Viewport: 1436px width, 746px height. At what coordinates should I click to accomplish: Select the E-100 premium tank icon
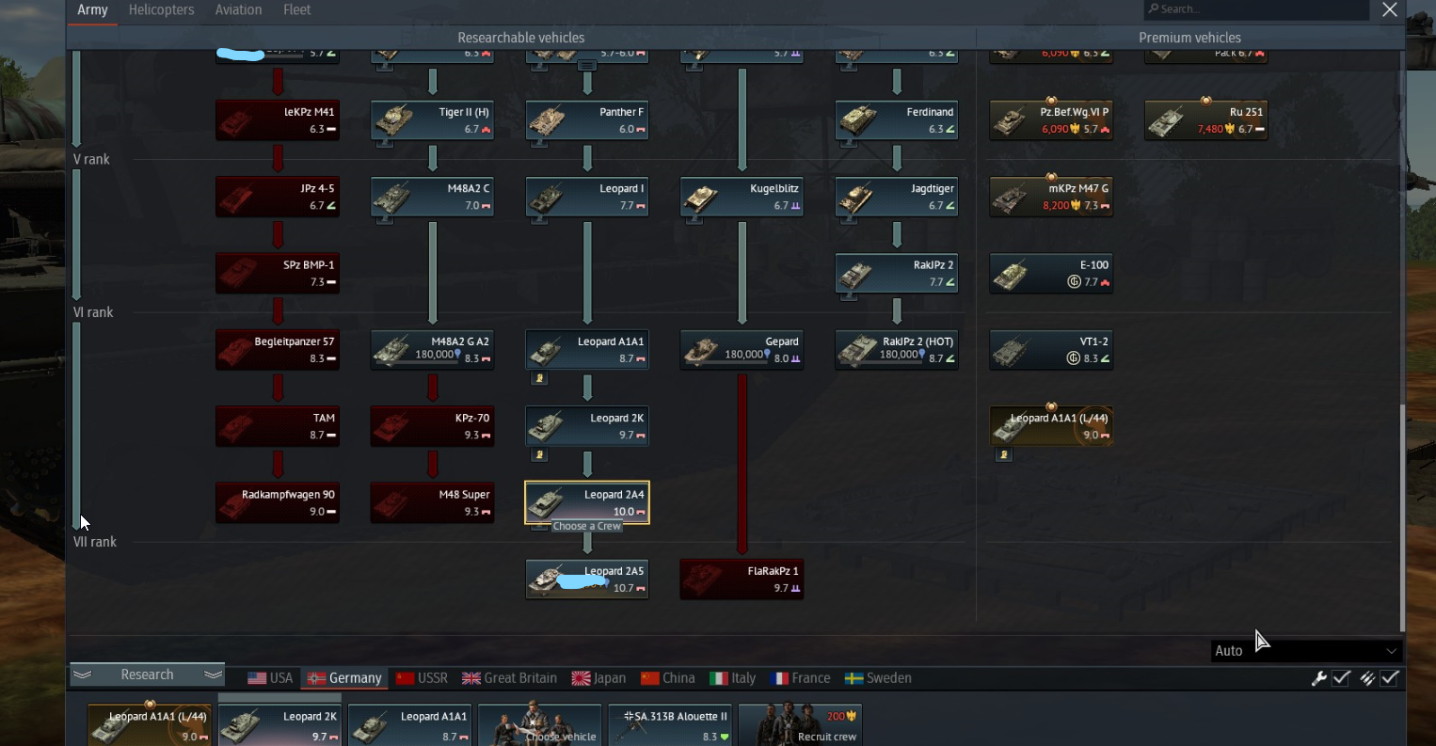pyautogui.click(x=1051, y=274)
